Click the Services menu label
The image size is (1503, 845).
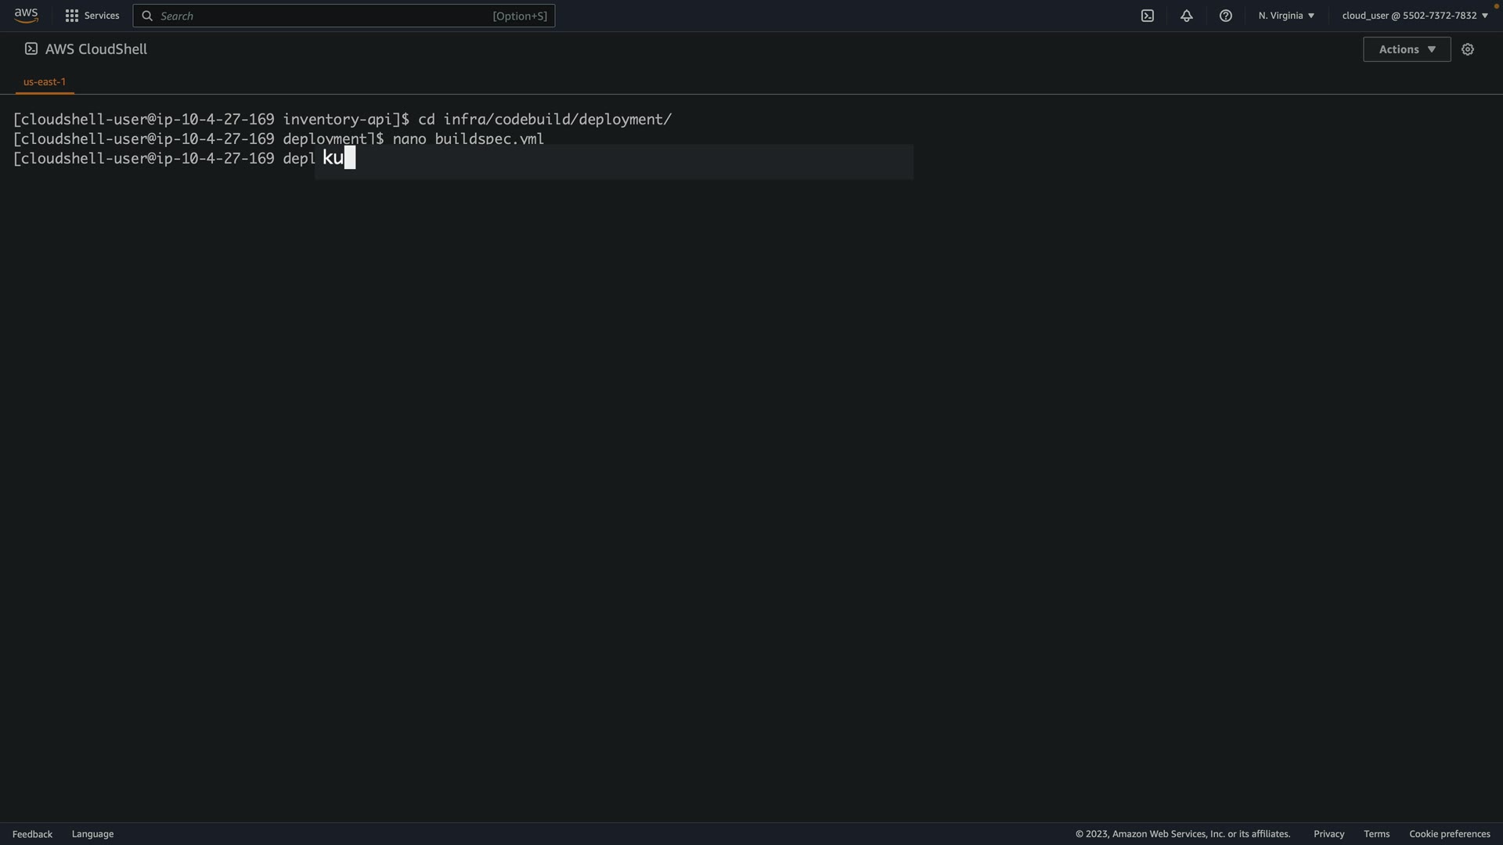[102, 16]
